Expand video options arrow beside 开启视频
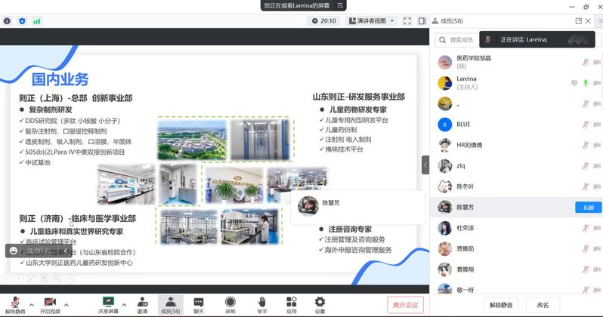Viewport: 603px width, 317px height. (66, 305)
